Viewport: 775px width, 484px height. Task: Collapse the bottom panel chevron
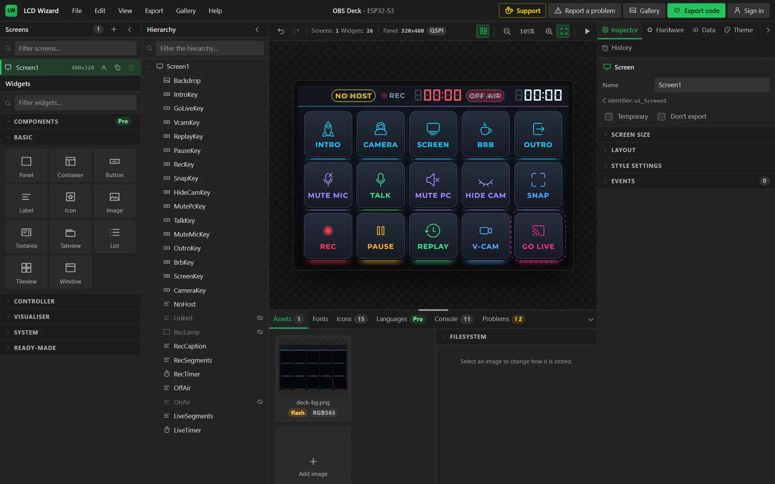click(591, 319)
